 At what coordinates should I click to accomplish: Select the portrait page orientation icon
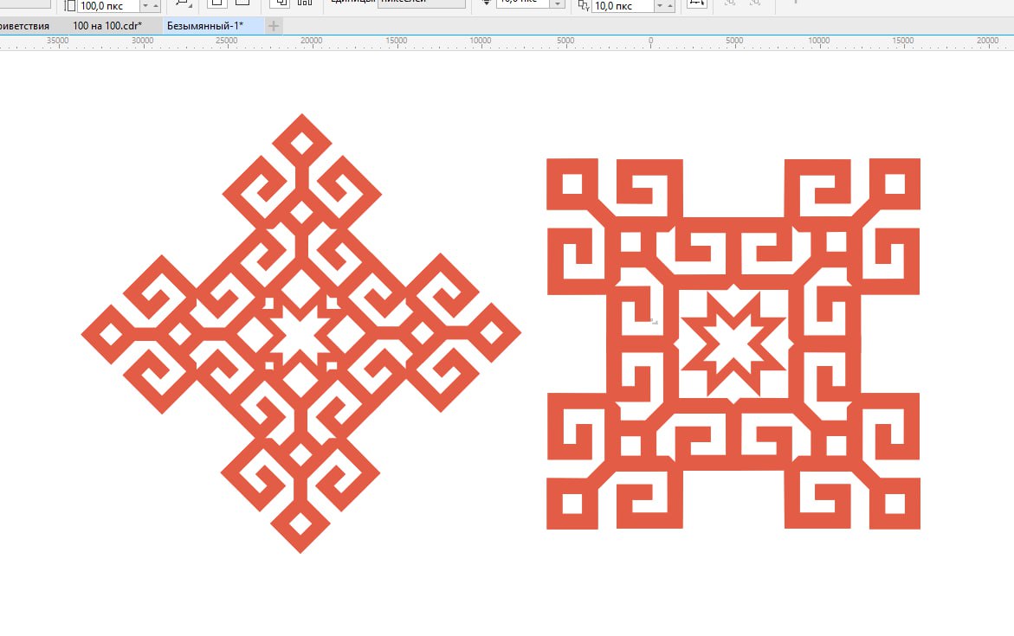click(x=215, y=3)
